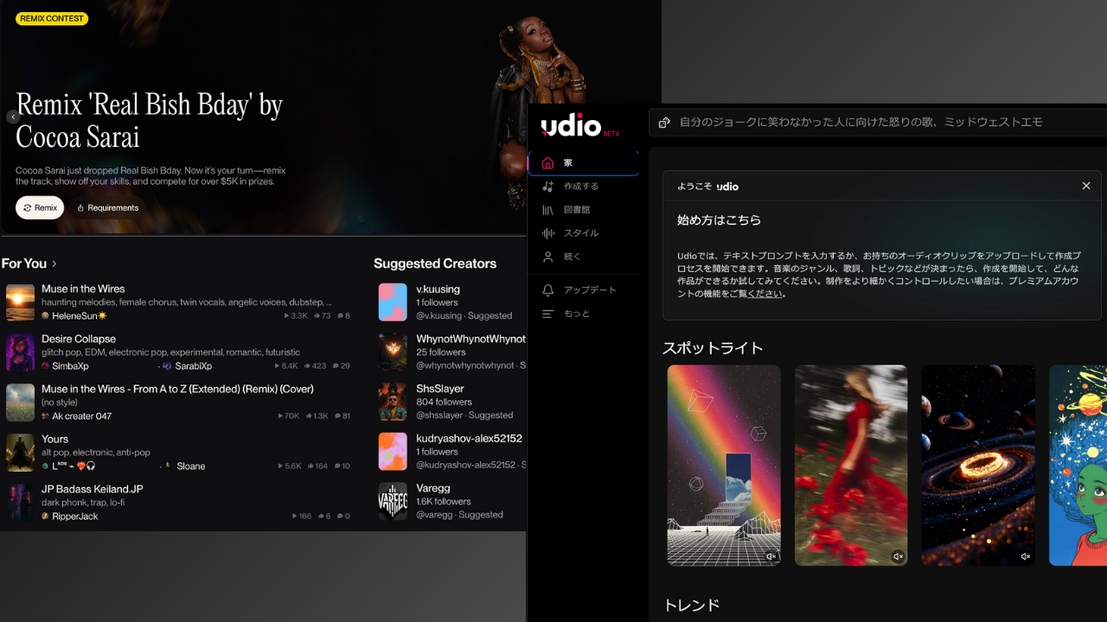This screenshot has width=1107, height=622.
Task: Unmute the galaxy spotlight card
Action: (x=1025, y=556)
